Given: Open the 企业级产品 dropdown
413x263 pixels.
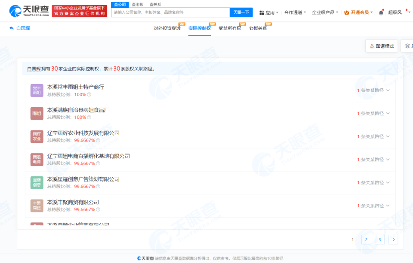Looking at the screenshot, I should [325, 12].
